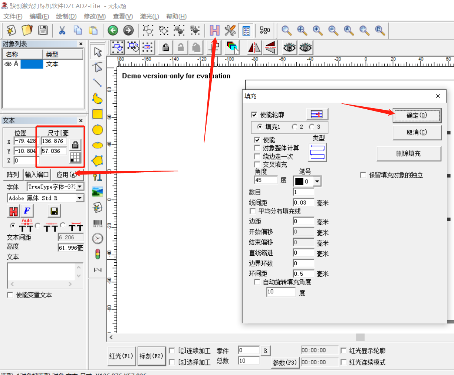This screenshot has height=375, width=454.
Task: Click the 确定(O) button
Action: click(x=417, y=115)
